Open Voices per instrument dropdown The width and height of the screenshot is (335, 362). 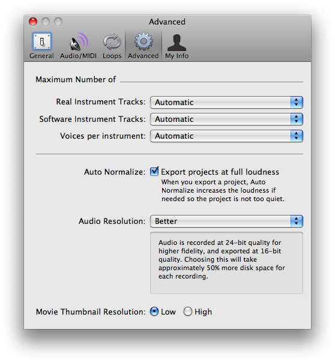226,136
